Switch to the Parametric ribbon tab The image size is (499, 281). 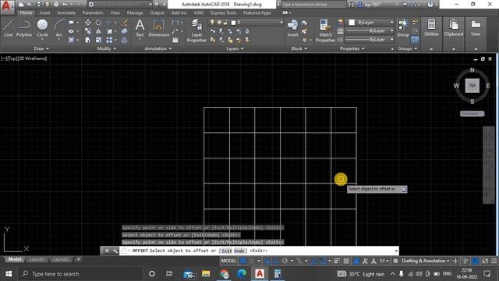click(x=93, y=12)
